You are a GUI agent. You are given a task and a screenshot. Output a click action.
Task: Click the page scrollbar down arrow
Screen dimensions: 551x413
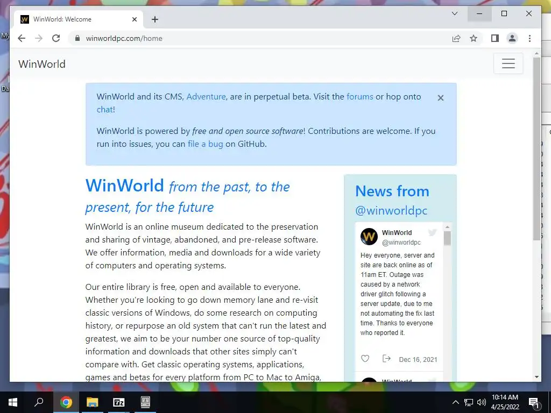pos(536,377)
